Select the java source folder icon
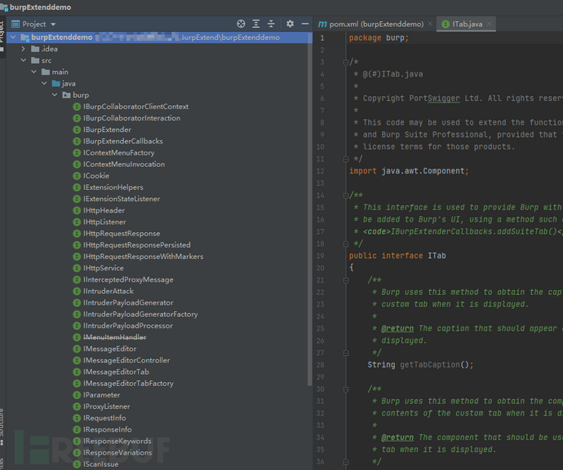563x470 pixels. 56,84
